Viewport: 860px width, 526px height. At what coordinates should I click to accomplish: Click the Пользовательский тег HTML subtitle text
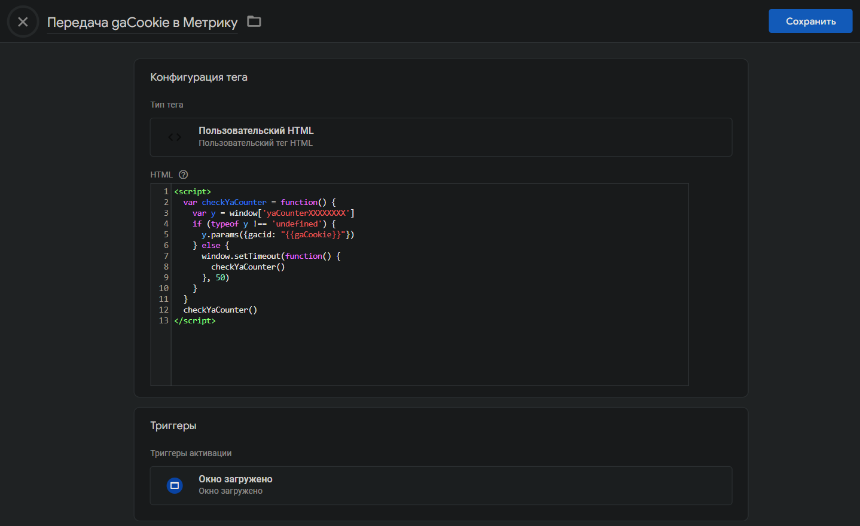(x=255, y=143)
